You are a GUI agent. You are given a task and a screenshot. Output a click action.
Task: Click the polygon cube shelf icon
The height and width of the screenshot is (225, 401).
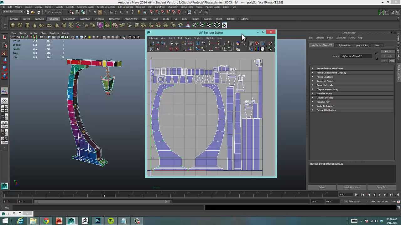[x=20, y=25]
